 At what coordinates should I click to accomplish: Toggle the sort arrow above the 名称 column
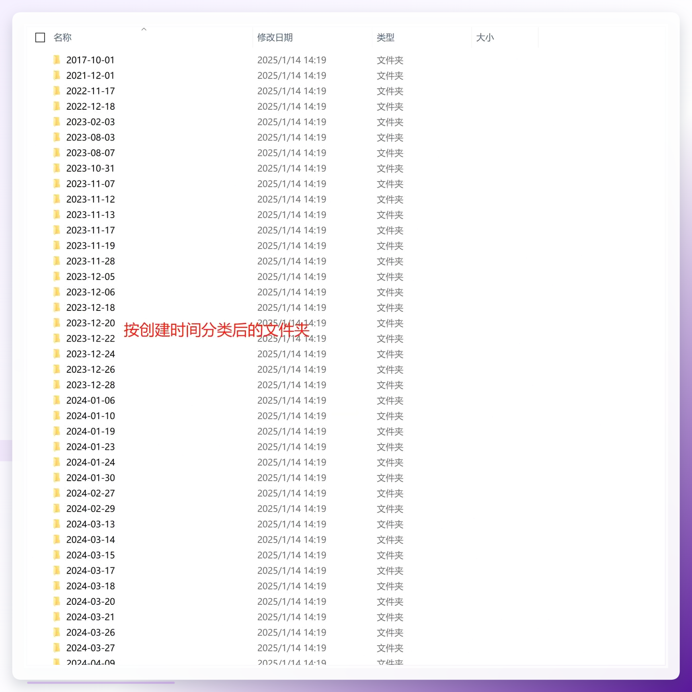pos(144,29)
